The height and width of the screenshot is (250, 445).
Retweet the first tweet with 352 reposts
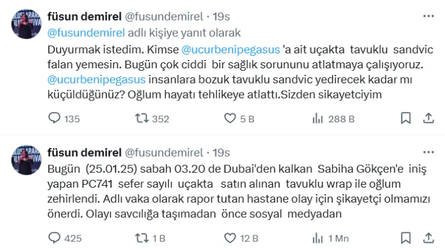pyautogui.click(x=142, y=119)
